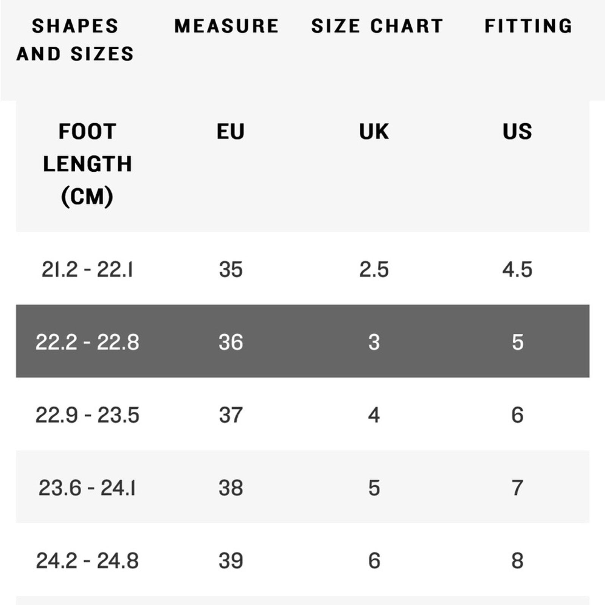Viewport: 605px width, 605px height.
Task: Click foot length 21.2 - 22.1 cell
Action: pyautogui.click(x=87, y=270)
